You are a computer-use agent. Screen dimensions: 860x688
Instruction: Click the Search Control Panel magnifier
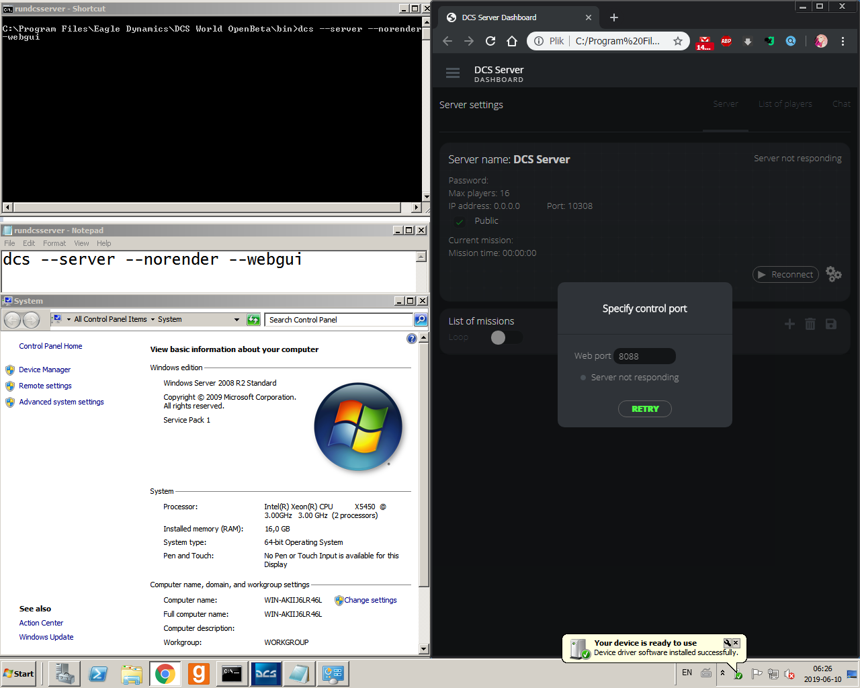421,320
